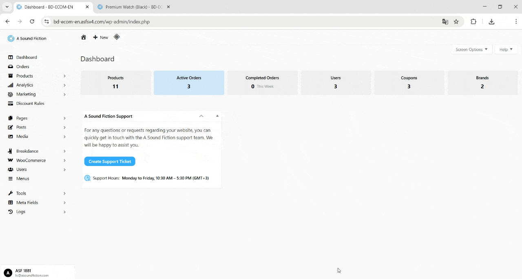
Task: Collapse the A Sound Fiction Support widget
Action: (x=201, y=116)
